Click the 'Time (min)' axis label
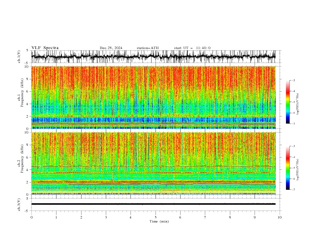This screenshot has width=315, height=244. pyautogui.click(x=159, y=221)
